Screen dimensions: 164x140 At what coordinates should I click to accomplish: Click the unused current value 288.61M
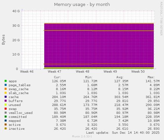[x=59, y=105]
